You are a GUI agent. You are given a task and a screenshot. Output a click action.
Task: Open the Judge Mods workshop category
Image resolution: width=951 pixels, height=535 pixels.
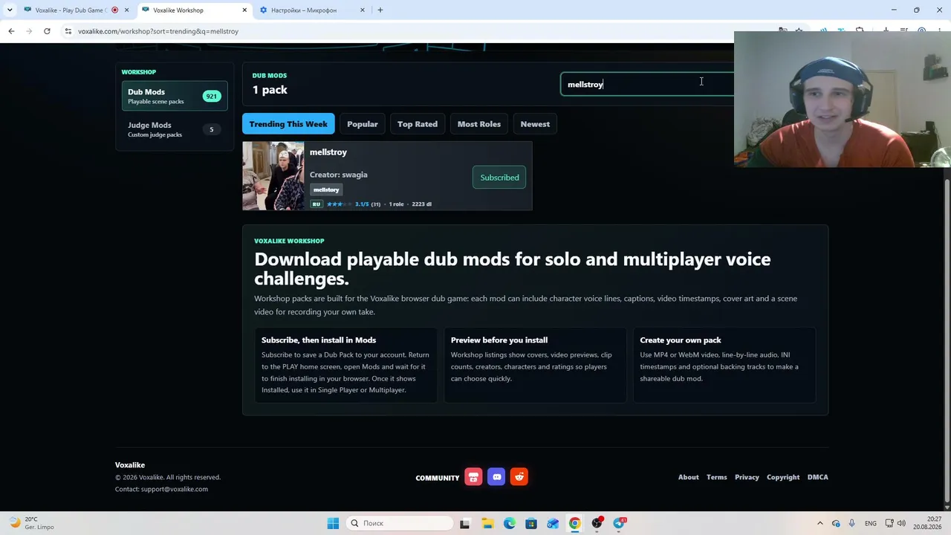(175, 129)
